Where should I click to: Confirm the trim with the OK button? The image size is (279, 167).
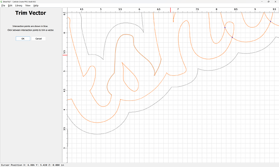coord(23,39)
